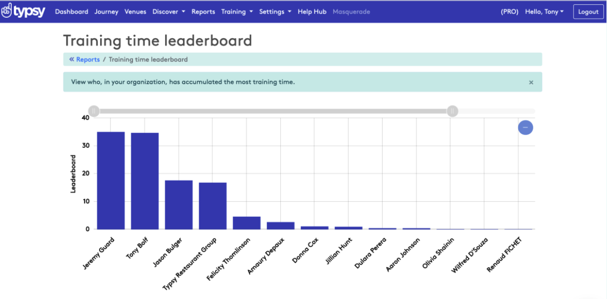Click the Jeremy Guard bar in chart

coord(111,180)
